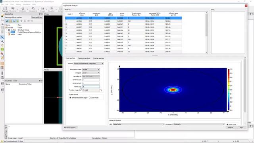Screen dimensions: 254x143
Task: Click the 'radius (µm)' input field
Action: pyautogui.click(x=91, y=87)
